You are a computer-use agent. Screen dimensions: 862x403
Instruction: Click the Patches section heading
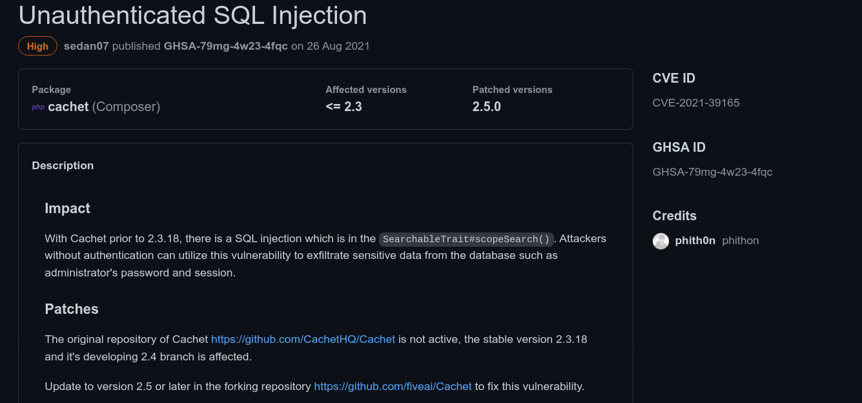[72, 309]
